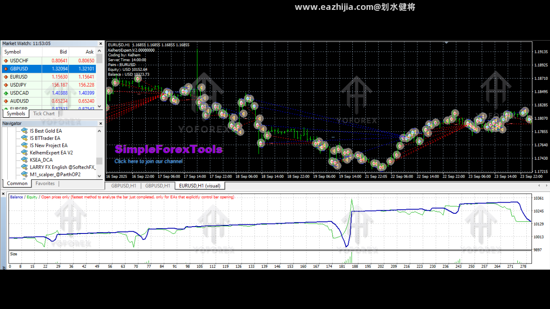Viewport: 550px width, 309px height.
Task: Click the LARRY FX English advisor icon
Action: click(24, 167)
